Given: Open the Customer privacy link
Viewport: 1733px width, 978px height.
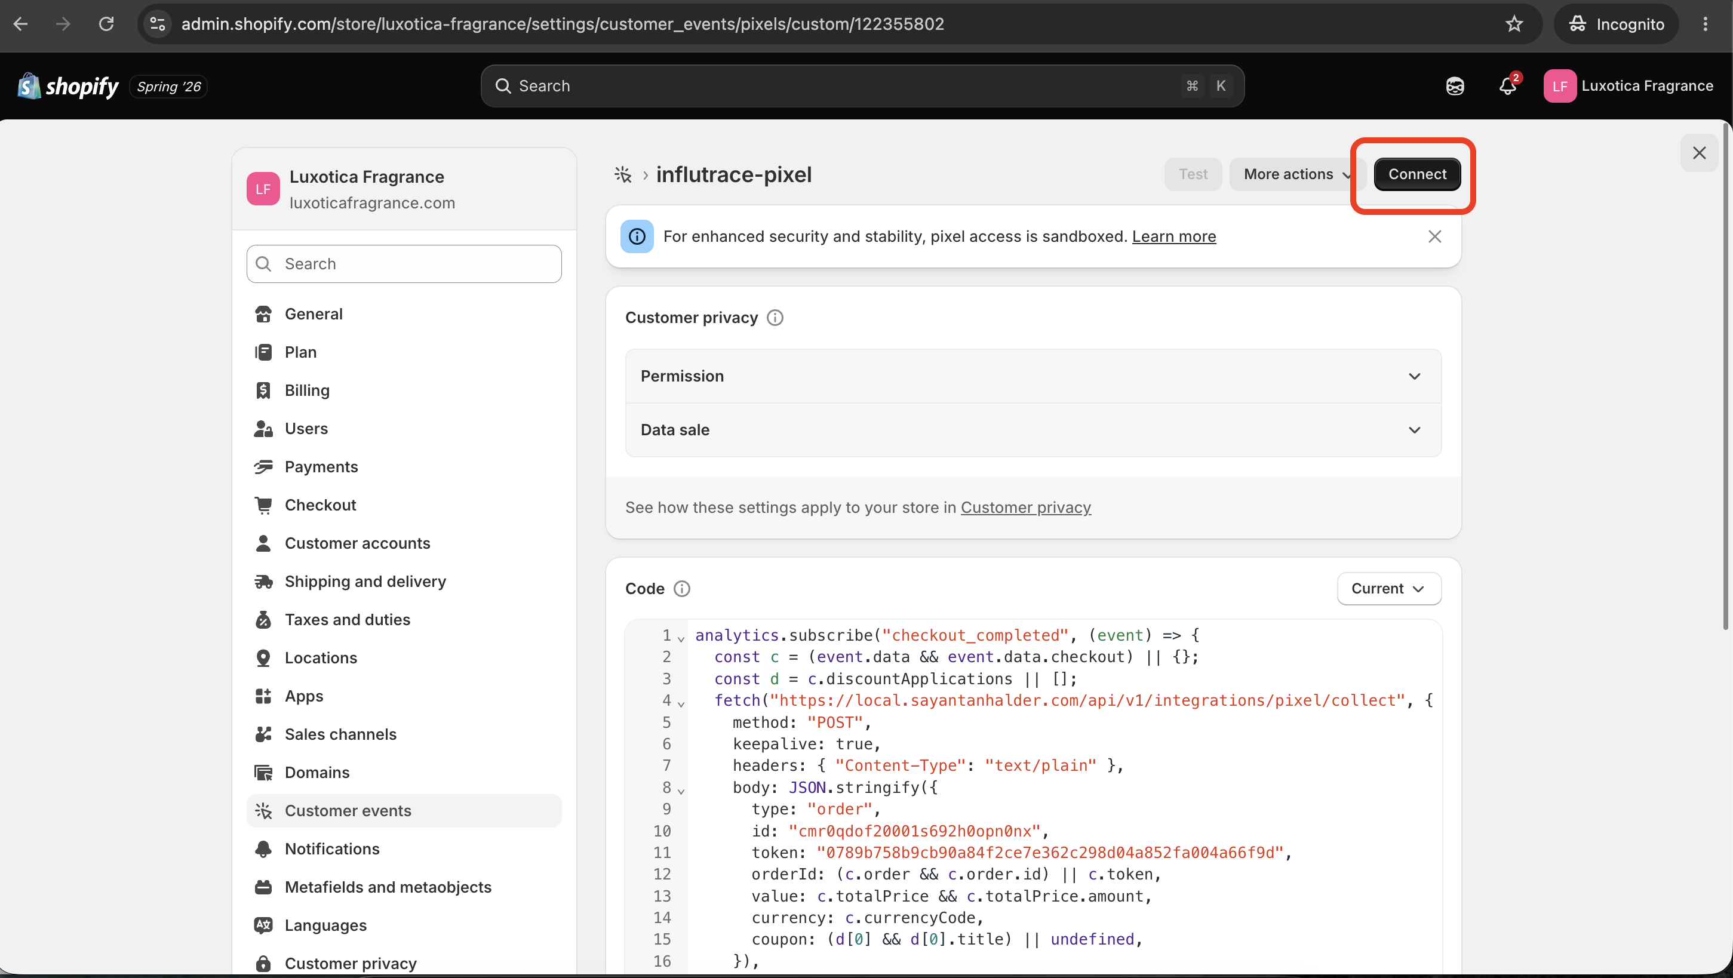Looking at the screenshot, I should [x=1025, y=507].
